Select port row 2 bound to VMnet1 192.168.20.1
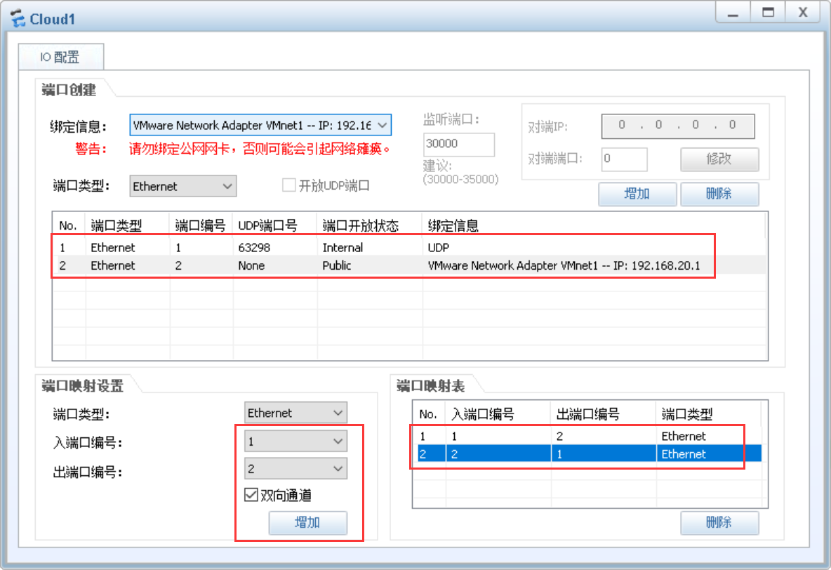The image size is (831, 570). [410, 265]
